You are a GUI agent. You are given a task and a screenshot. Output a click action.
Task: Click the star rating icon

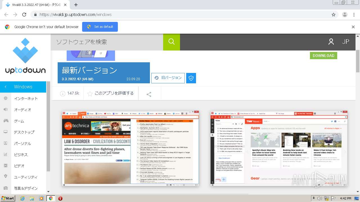coord(90,94)
